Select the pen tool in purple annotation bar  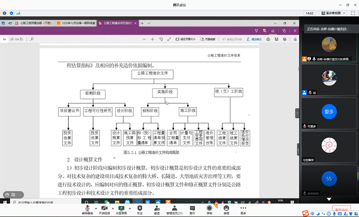coord(256,31)
